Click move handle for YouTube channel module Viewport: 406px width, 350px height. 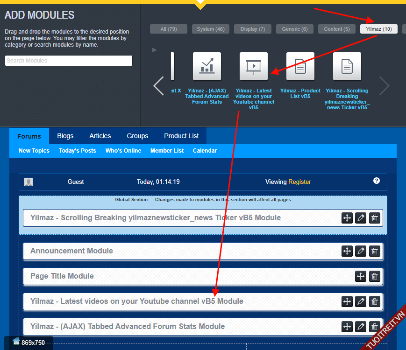347,302
